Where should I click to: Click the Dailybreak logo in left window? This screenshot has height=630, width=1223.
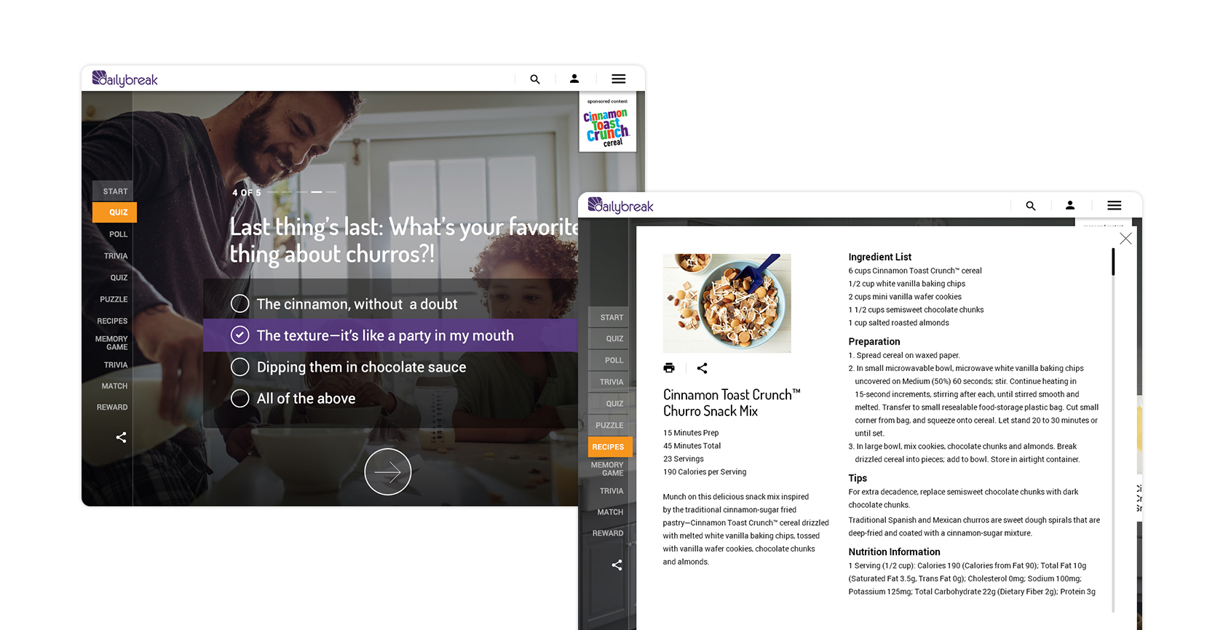tap(125, 79)
